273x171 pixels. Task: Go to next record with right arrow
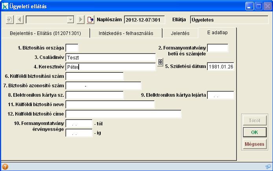[x=81, y=20]
